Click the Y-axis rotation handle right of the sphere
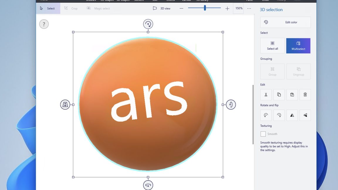The width and height of the screenshot is (338, 190). pos(231,105)
